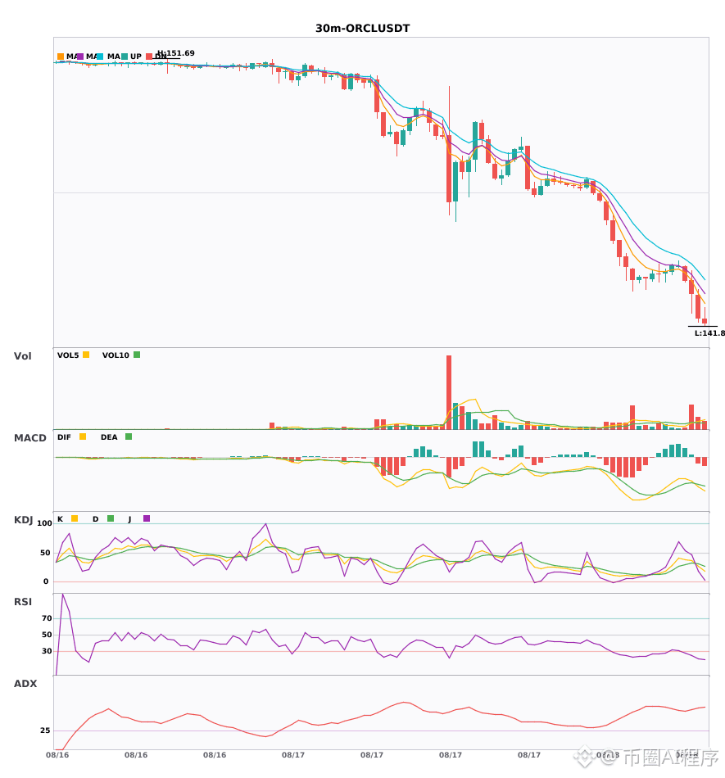
Task: Click the red DN legend swatch
Action: (x=149, y=57)
